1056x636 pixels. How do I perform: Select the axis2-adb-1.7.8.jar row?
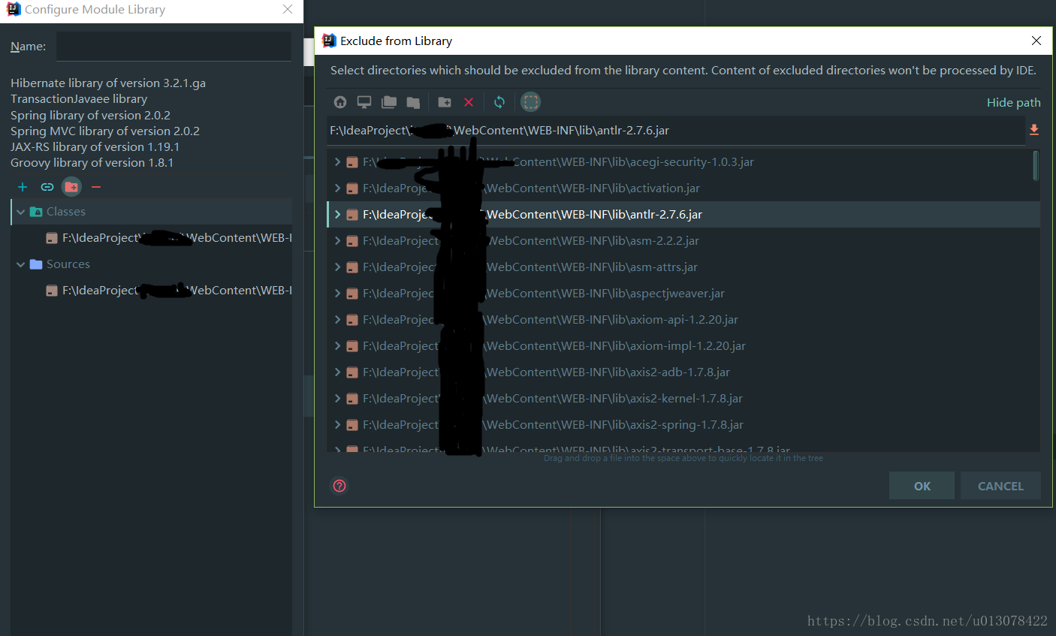[683, 372]
